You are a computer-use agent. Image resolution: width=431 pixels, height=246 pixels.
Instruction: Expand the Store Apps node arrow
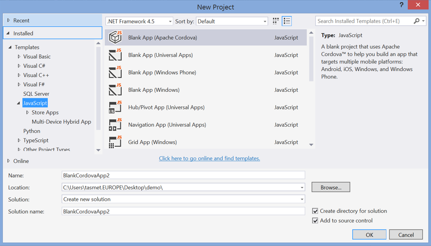[27, 112]
